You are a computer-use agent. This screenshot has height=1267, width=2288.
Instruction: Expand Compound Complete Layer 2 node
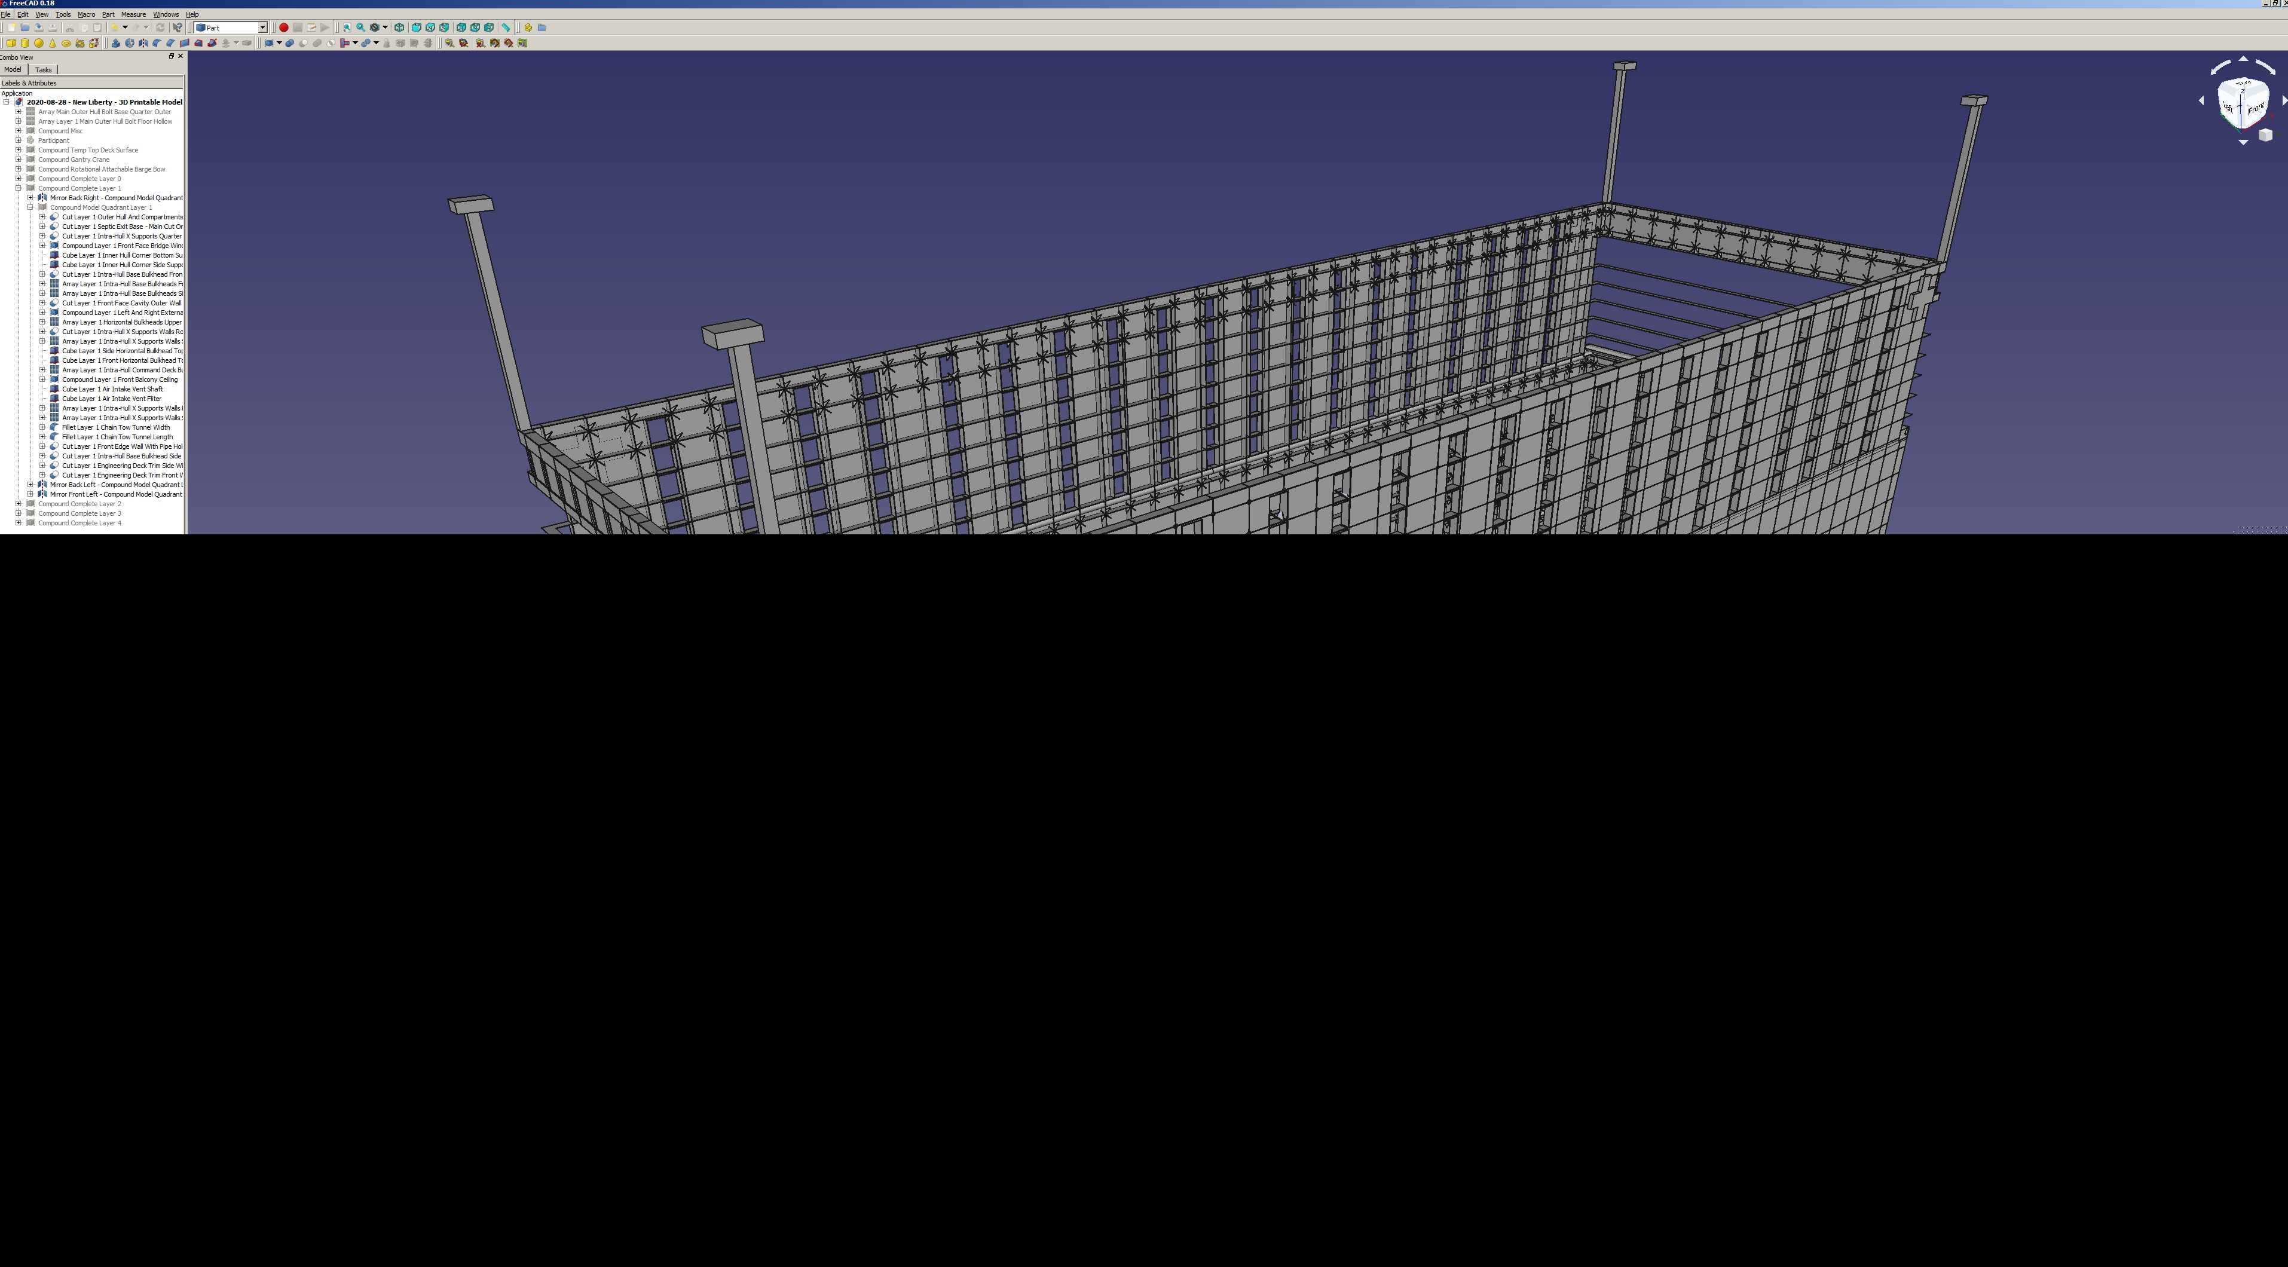tap(18, 503)
